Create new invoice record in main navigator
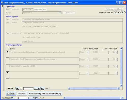This screenshot has width=127, height=100. pos(37,98)
